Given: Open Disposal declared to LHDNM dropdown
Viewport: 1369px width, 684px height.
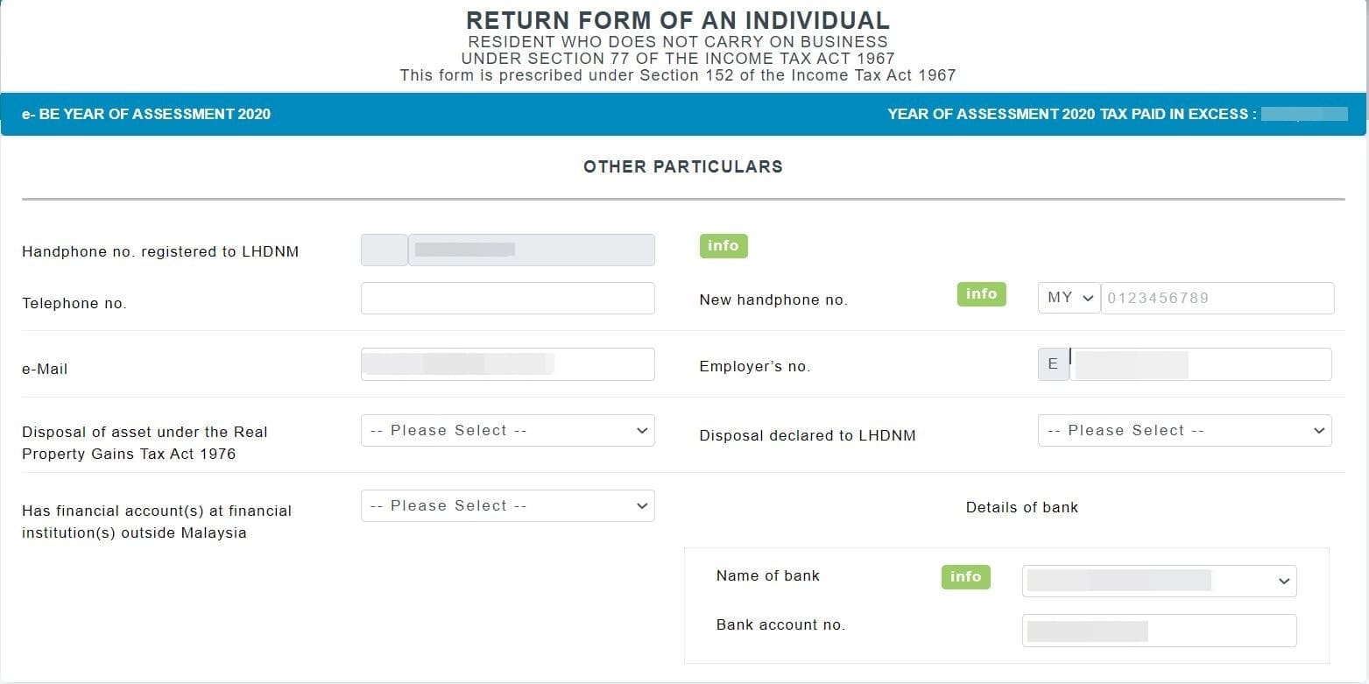Looking at the screenshot, I should [x=1184, y=431].
